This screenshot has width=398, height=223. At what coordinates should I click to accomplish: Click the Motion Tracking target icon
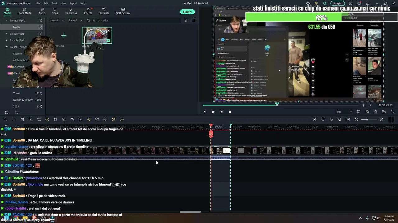pos(81,120)
